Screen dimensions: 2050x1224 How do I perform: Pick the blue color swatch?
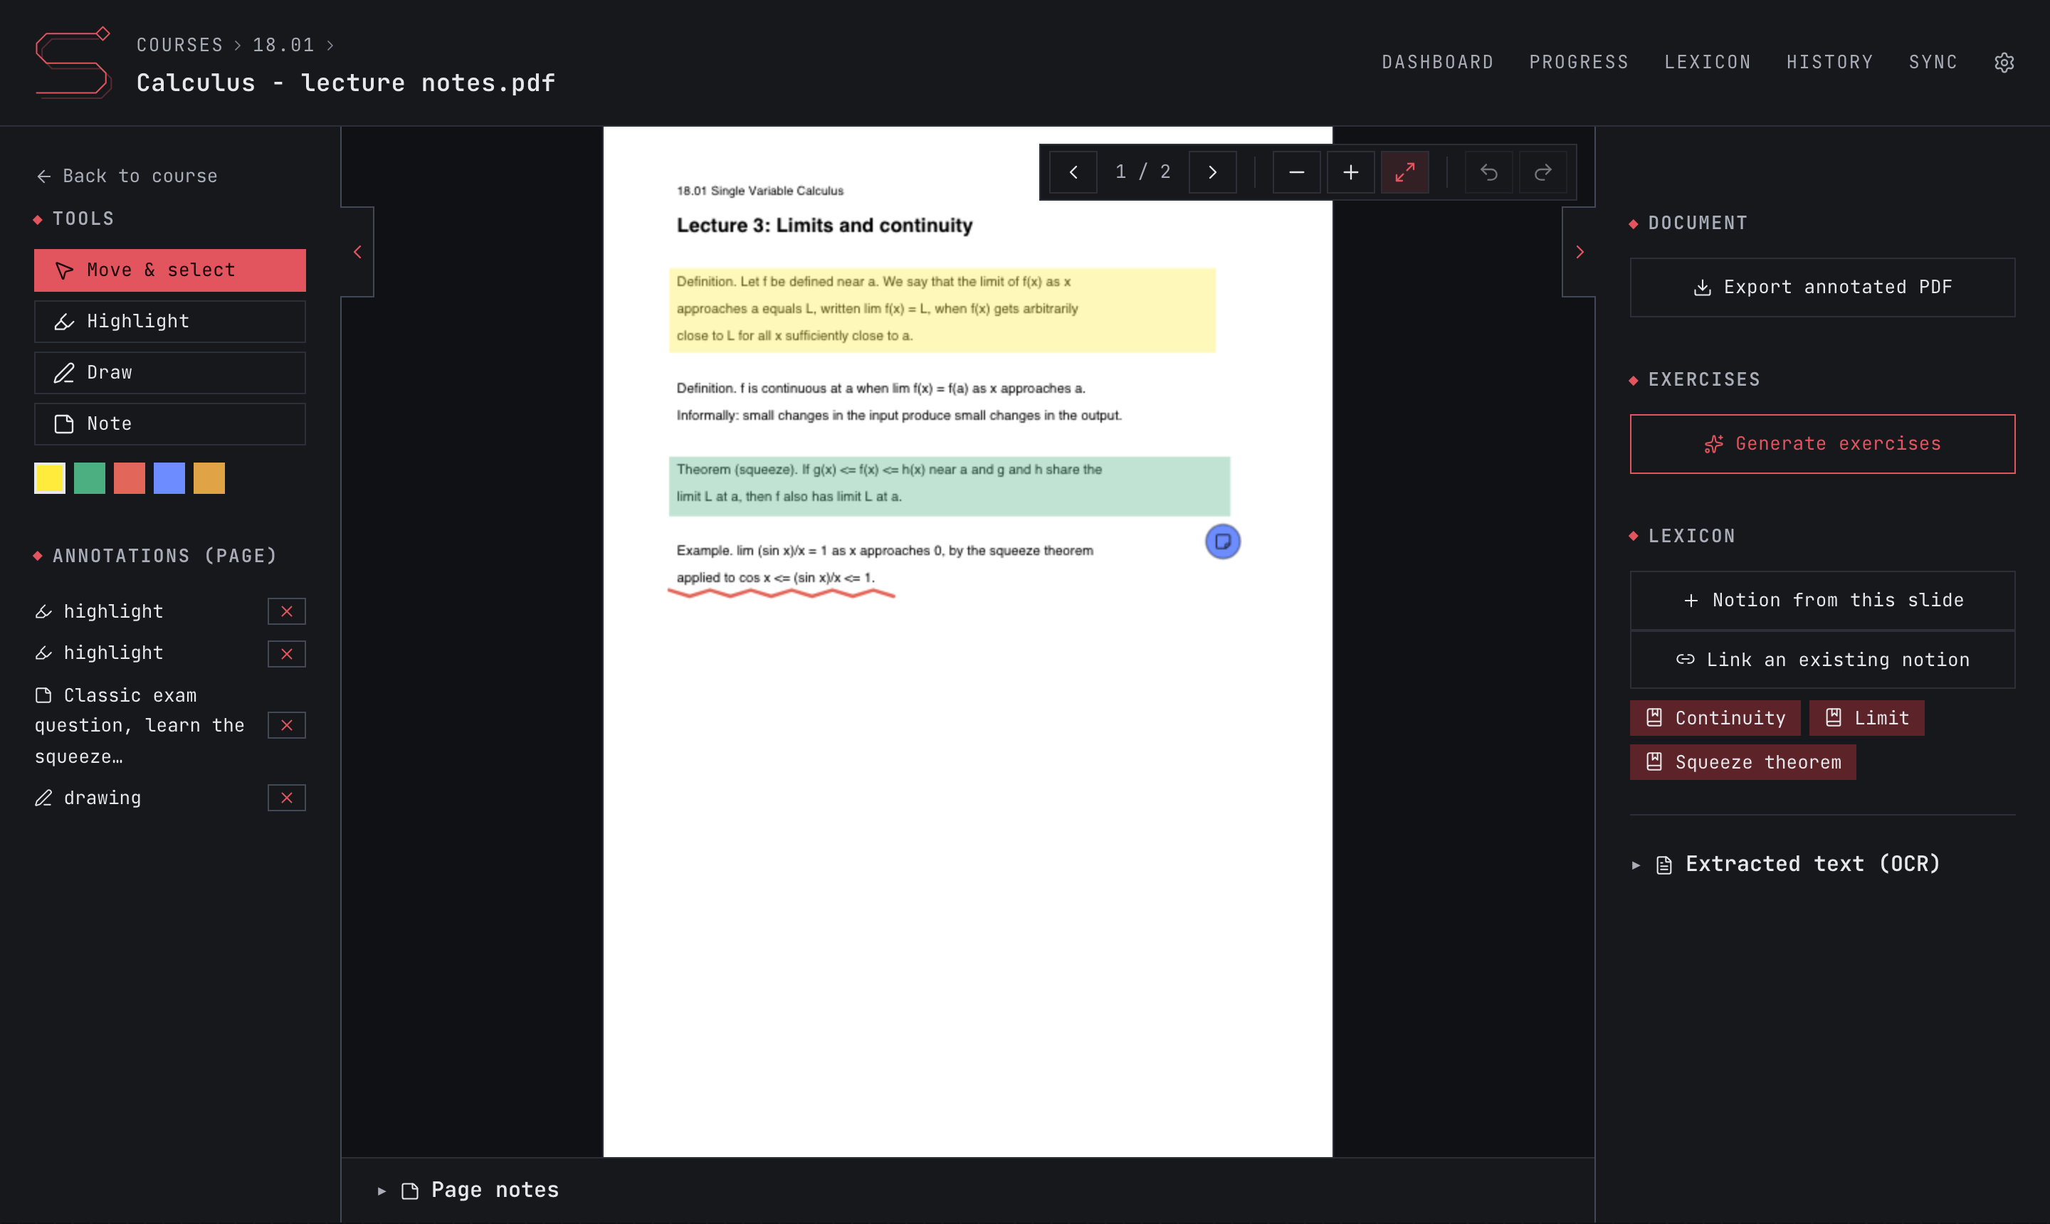[x=169, y=478]
